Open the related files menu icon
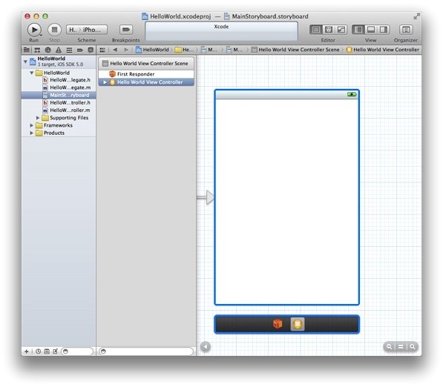 pos(102,50)
